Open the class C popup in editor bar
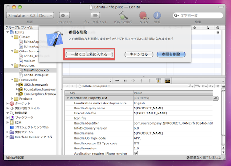Screen dimensions: 231x166 click(x=204, y=86)
